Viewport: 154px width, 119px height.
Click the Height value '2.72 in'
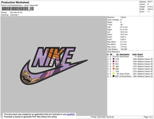point(150,7)
